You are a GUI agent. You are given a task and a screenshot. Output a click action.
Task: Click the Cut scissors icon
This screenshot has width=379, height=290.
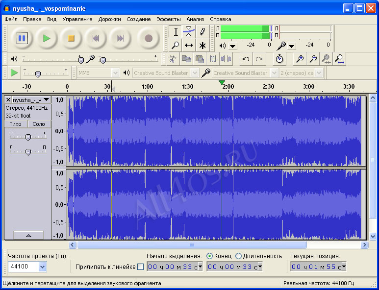173,59
